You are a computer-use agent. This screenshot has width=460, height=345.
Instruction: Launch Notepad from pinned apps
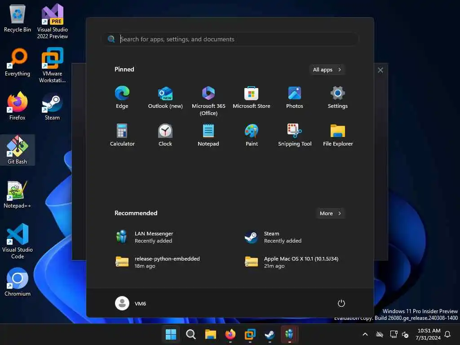tap(208, 135)
